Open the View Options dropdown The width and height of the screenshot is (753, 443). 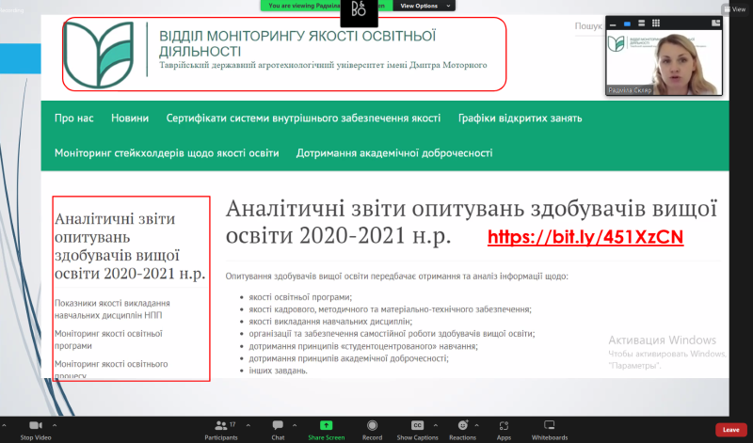[x=425, y=6]
